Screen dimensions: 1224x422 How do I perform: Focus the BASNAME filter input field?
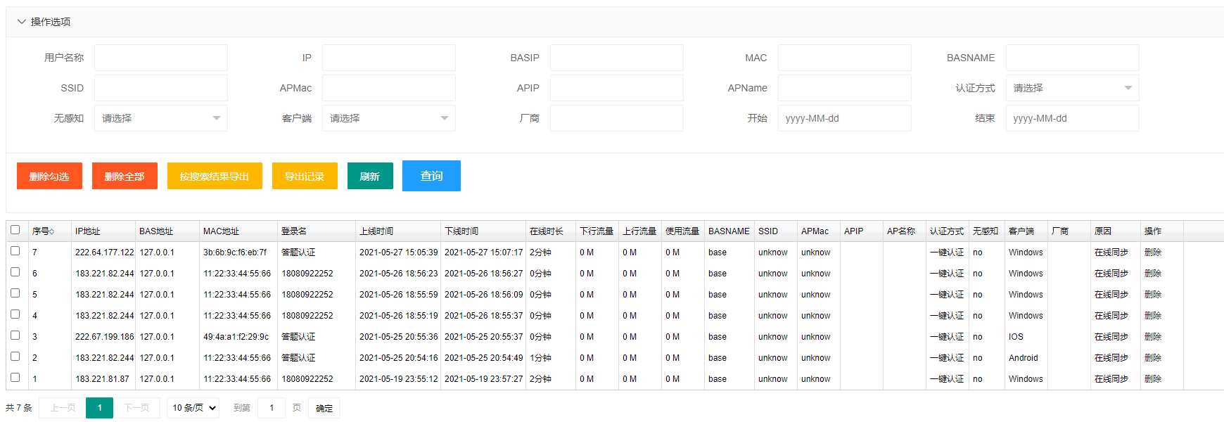tap(1072, 58)
